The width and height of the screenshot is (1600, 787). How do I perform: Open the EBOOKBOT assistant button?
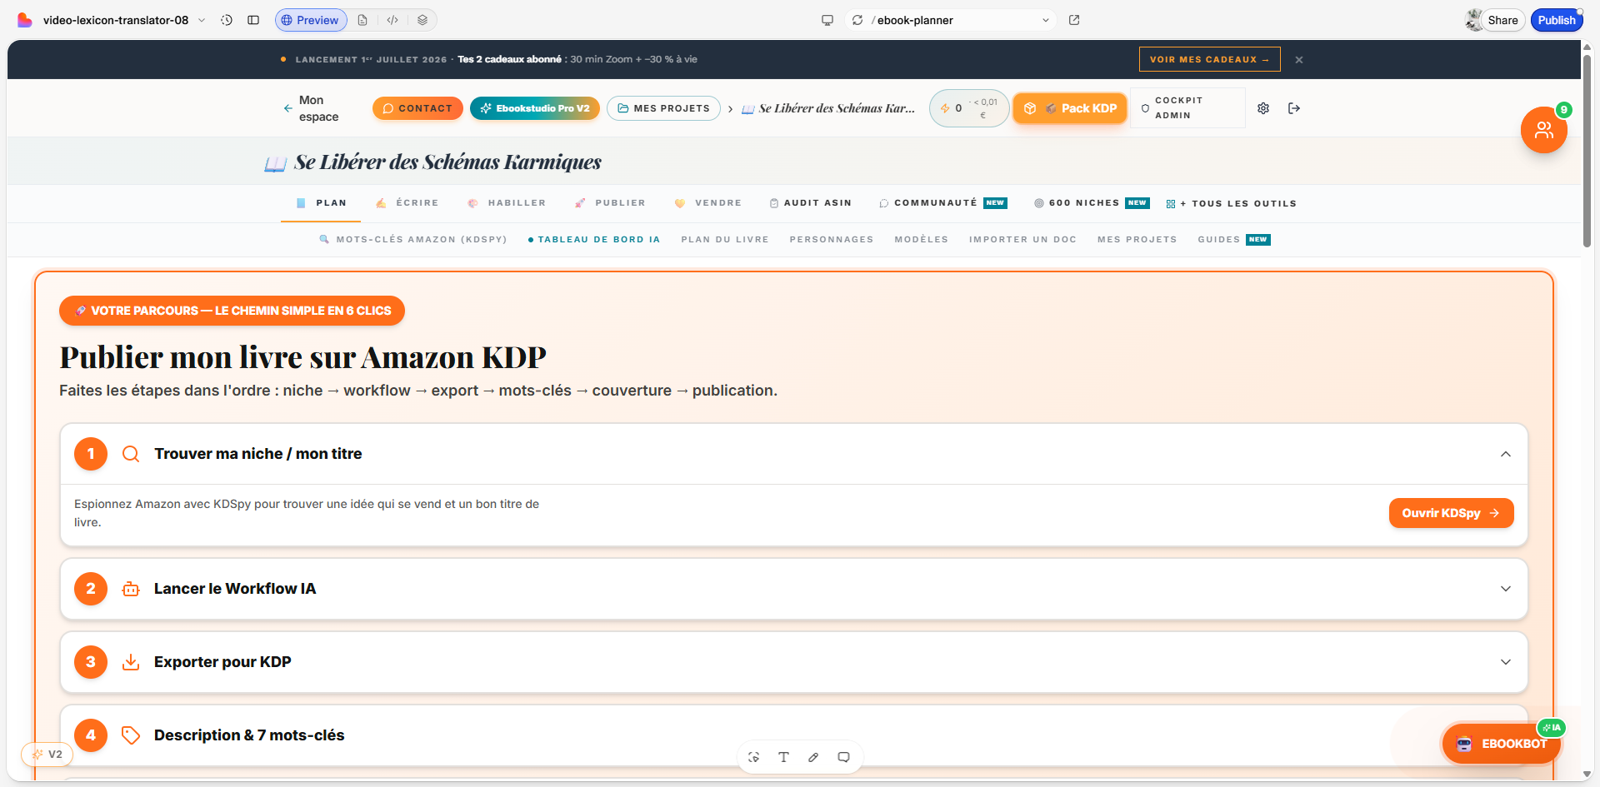(1502, 744)
